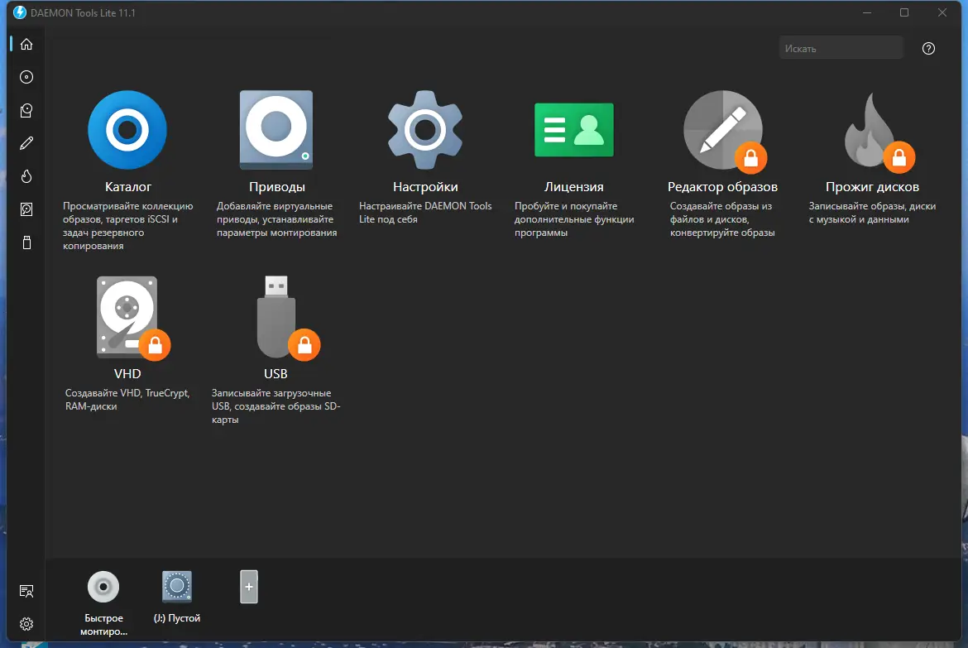Click the Настройки label text
Screen dimensions: 968x648
(x=425, y=186)
